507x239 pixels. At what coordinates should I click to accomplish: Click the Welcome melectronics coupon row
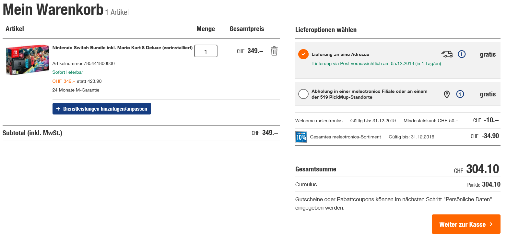(x=319, y=121)
